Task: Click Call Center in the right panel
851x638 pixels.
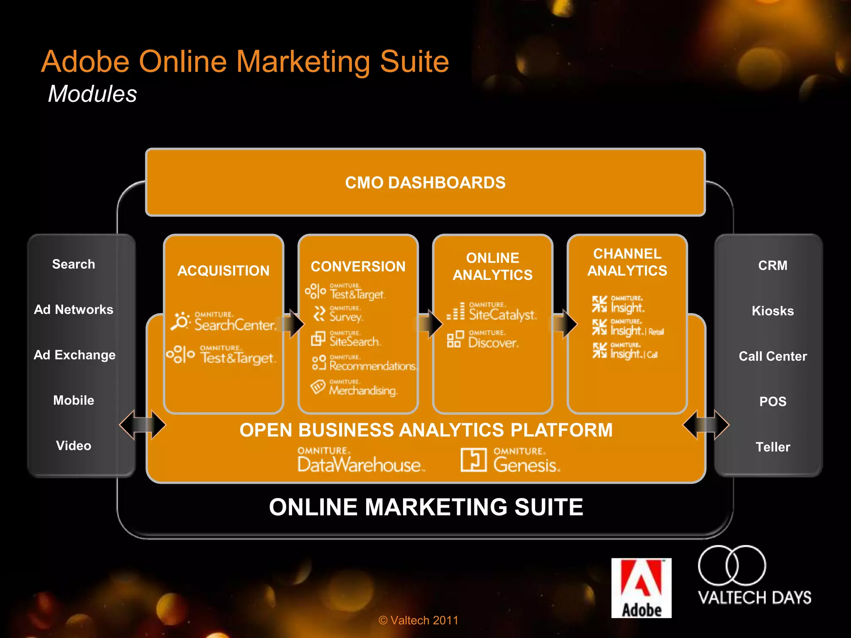Action: [773, 356]
